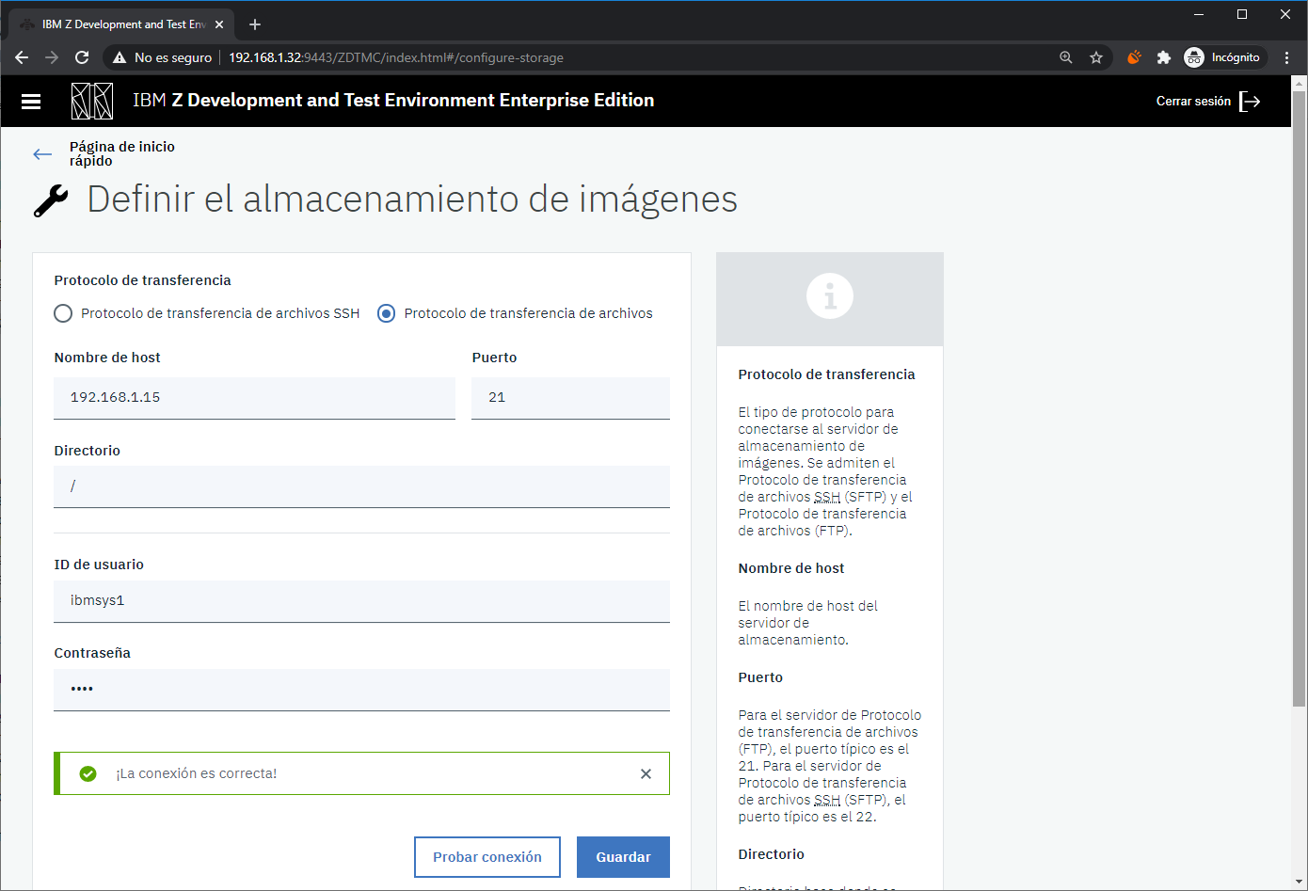Click the 'Directorio' help heading in info panel

[771, 854]
